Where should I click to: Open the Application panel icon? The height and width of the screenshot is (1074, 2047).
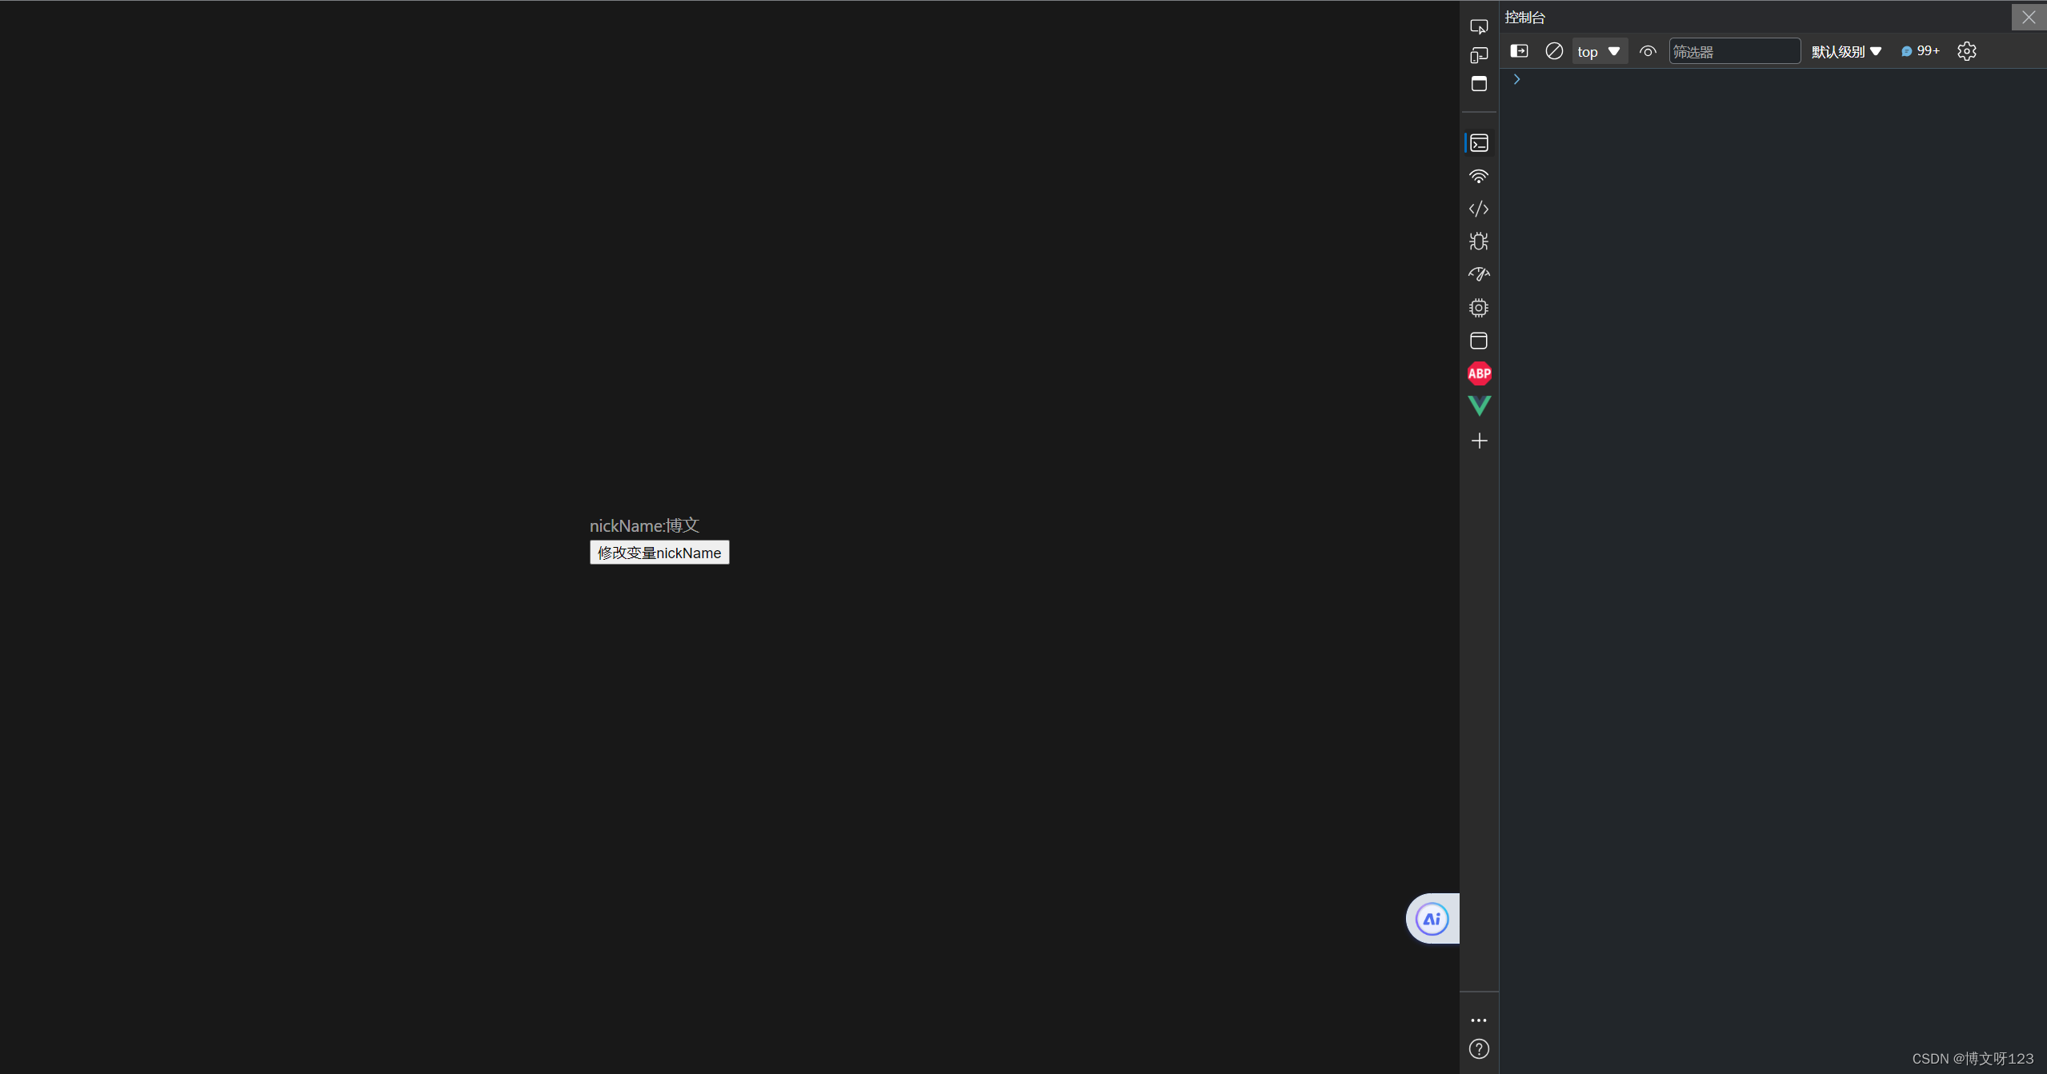[x=1478, y=341]
